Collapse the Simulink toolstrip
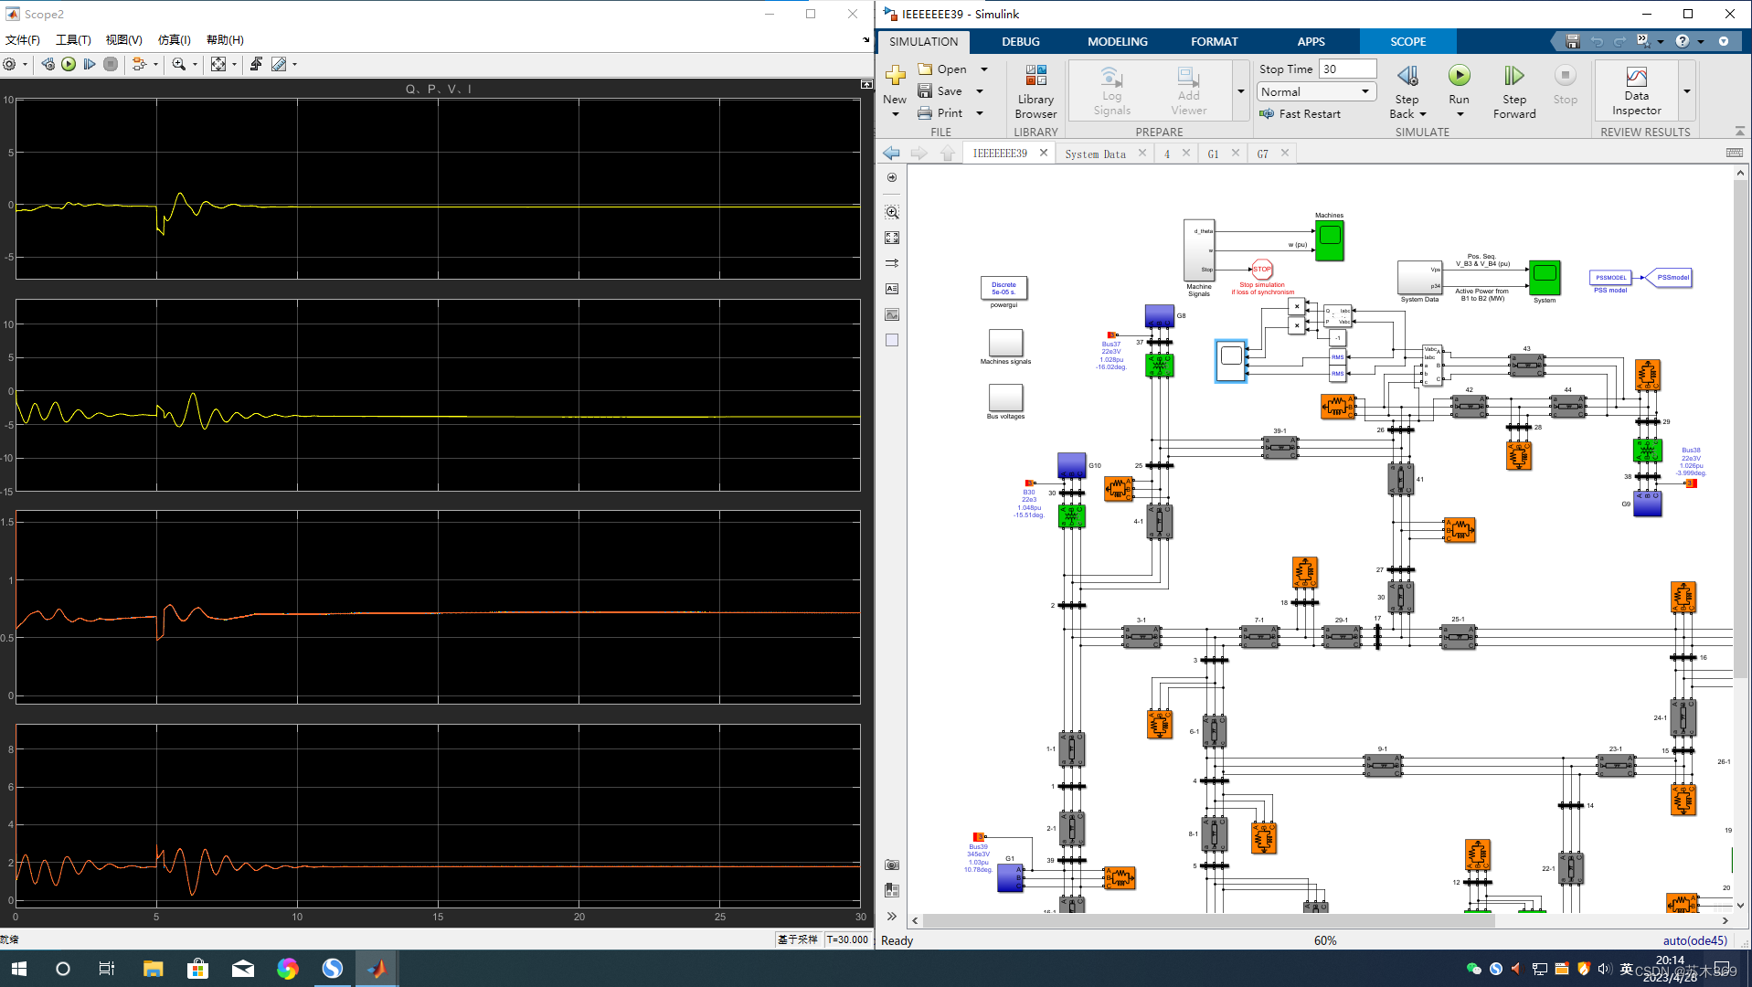 [1739, 132]
